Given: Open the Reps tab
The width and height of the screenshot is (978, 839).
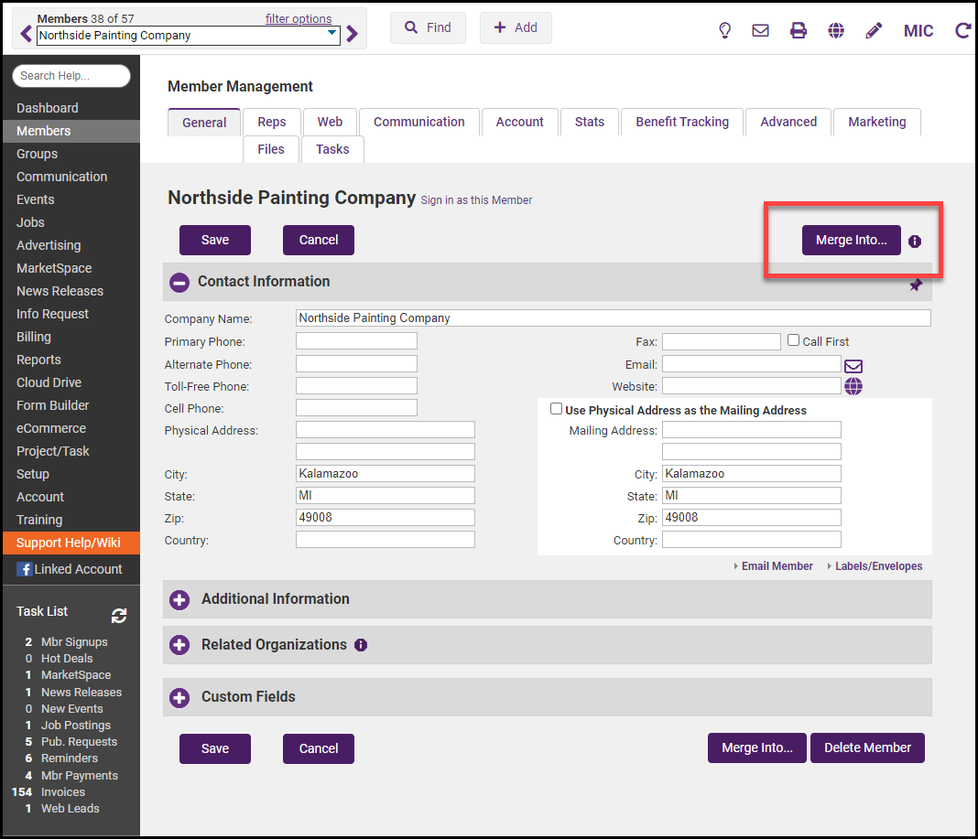Looking at the screenshot, I should (272, 122).
